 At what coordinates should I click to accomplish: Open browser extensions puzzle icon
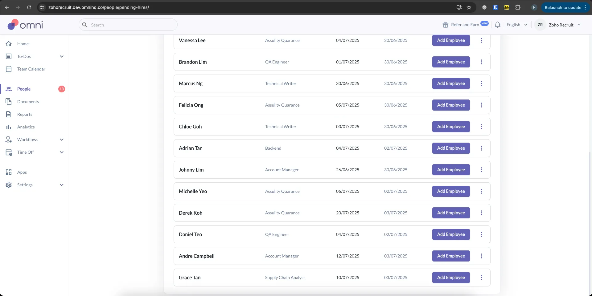pos(518,7)
